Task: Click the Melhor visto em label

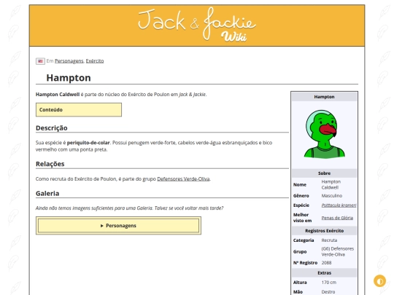Action: pyautogui.click(x=302, y=218)
